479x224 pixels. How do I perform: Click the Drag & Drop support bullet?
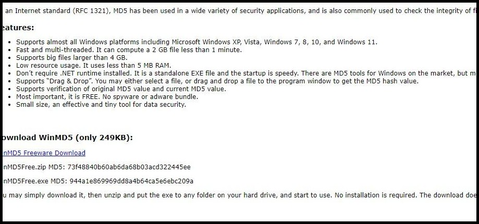click(217, 81)
